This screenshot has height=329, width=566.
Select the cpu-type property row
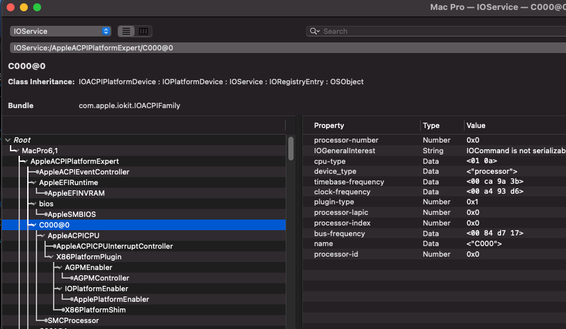coord(434,161)
